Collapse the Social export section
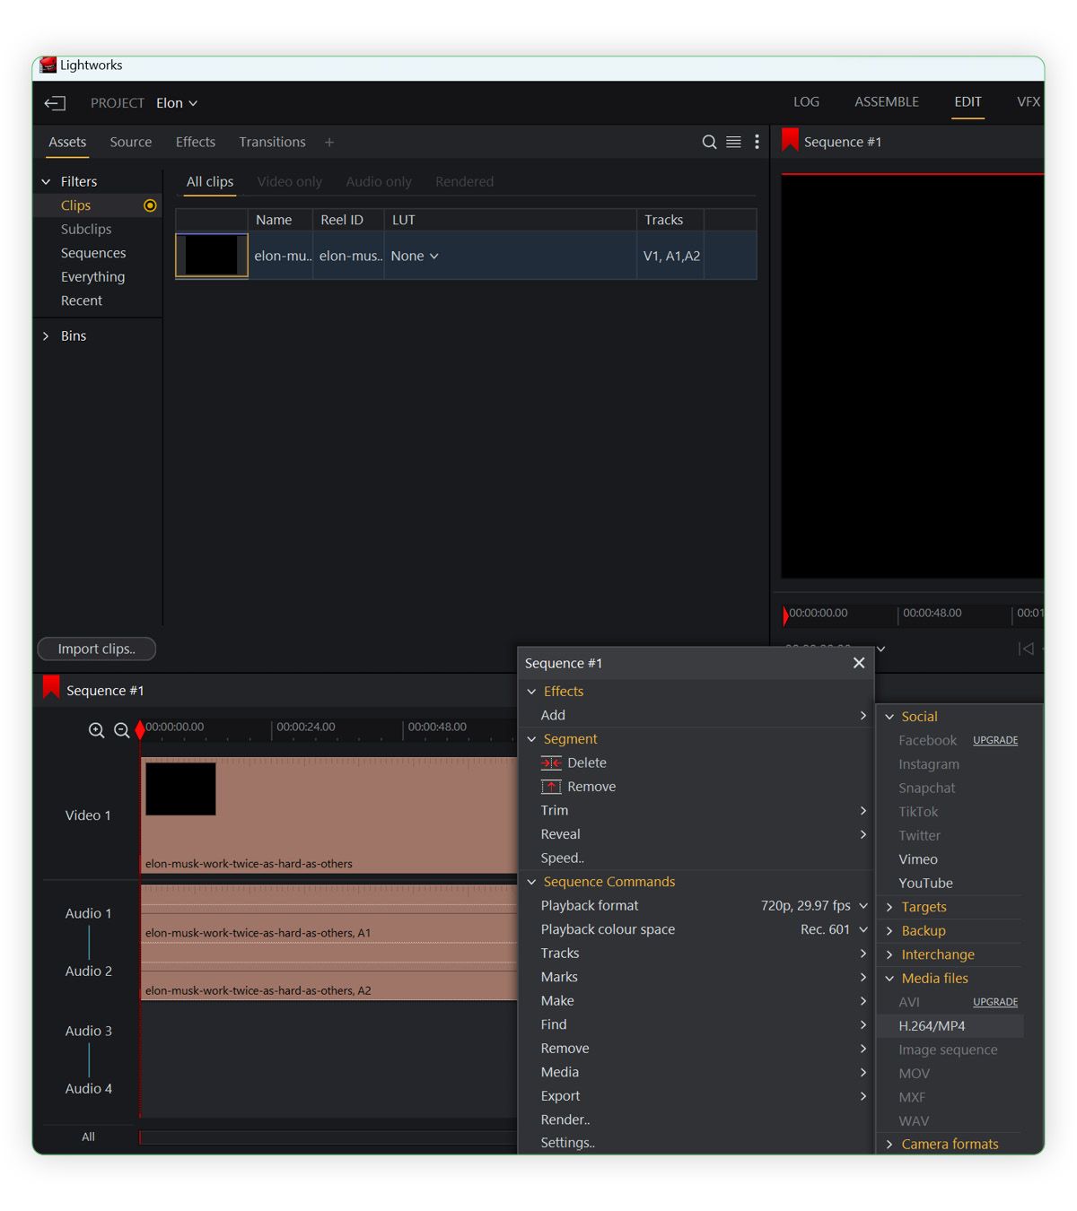The height and width of the screenshot is (1211, 1077). [x=889, y=717]
